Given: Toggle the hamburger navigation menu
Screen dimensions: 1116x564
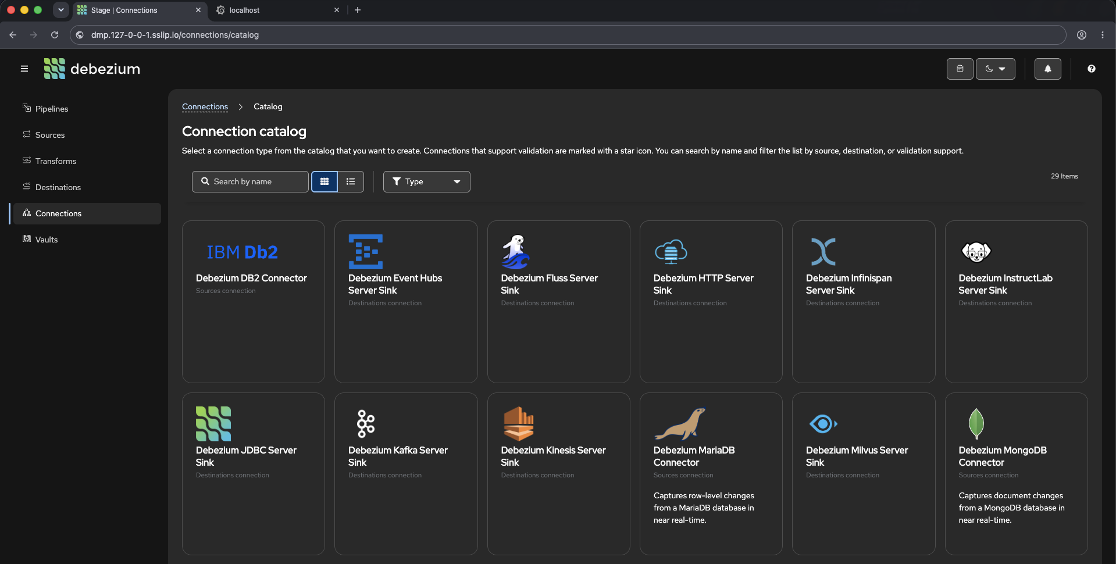Looking at the screenshot, I should (x=24, y=69).
